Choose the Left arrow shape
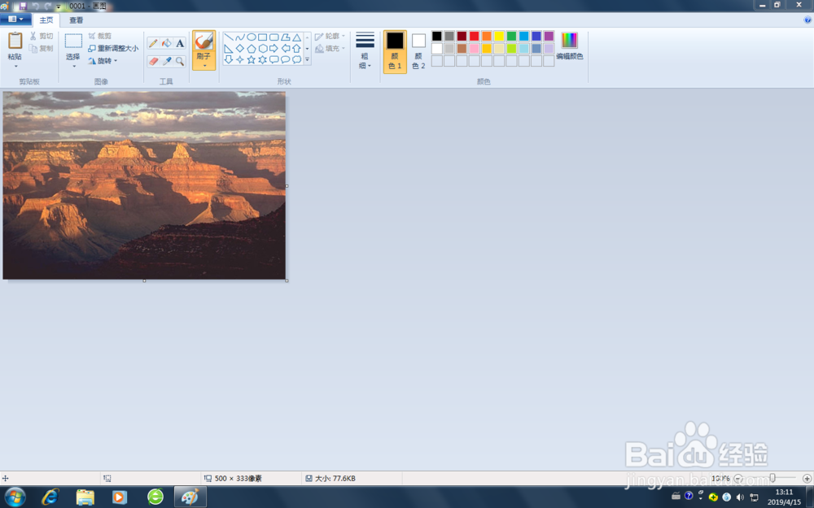Viewport: 814px width, 508px height. pos(286,49)
